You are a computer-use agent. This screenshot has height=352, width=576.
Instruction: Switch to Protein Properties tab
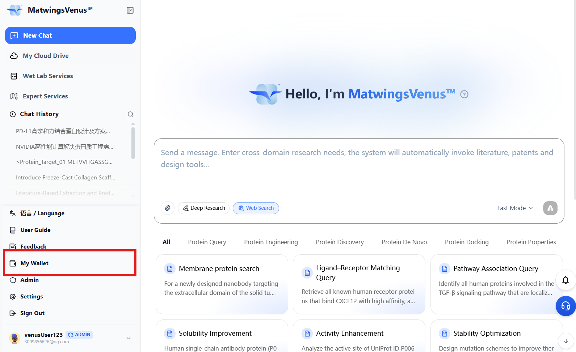531,242
